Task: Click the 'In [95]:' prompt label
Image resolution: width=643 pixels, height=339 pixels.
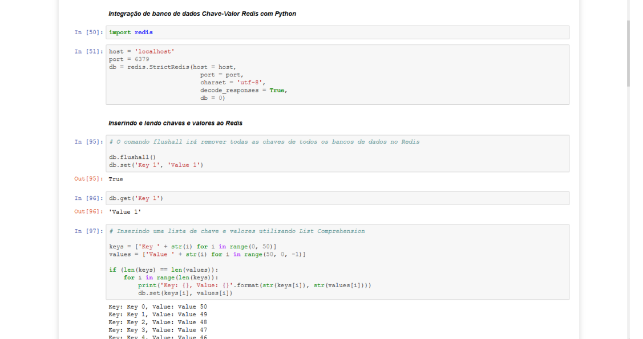Action: coord(89,142)
